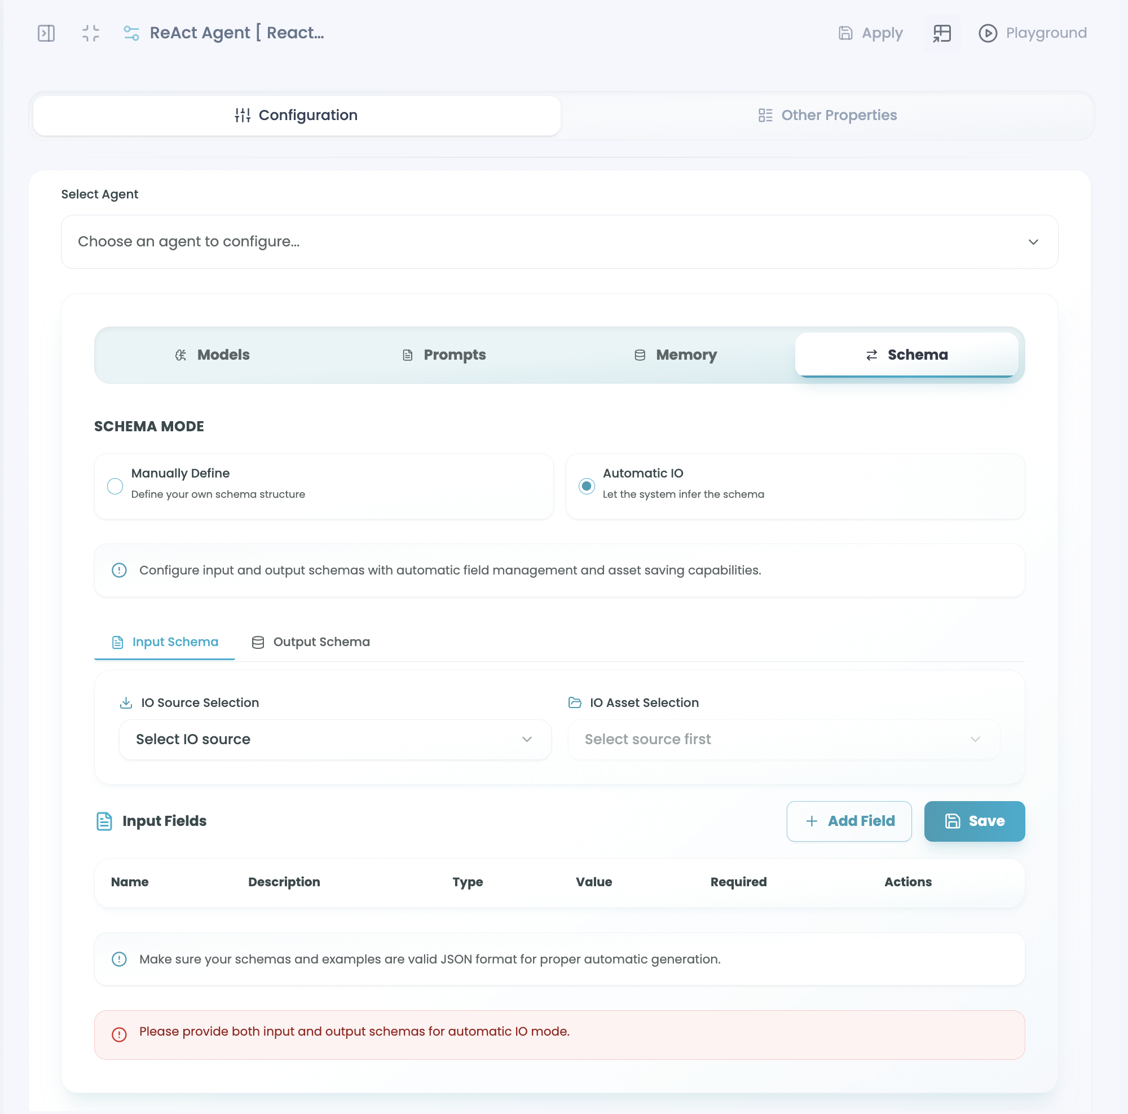Open the Choose an agent dropdown
Screen dimensions: 1128x1114
pyautogui.click(x=559, y=242)
